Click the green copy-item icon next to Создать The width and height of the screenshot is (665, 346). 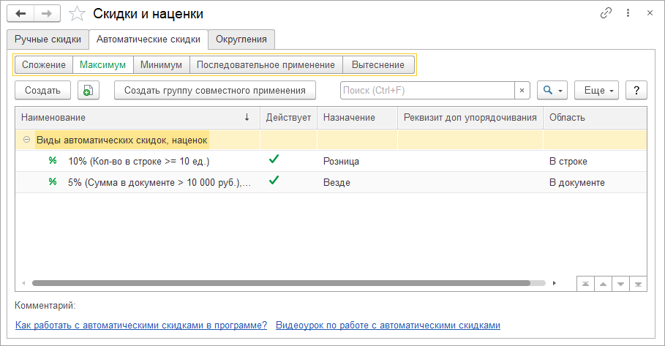89,90
